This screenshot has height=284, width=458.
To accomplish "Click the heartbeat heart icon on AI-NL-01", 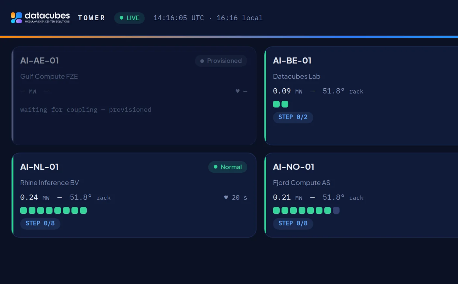I will [226, 198].
